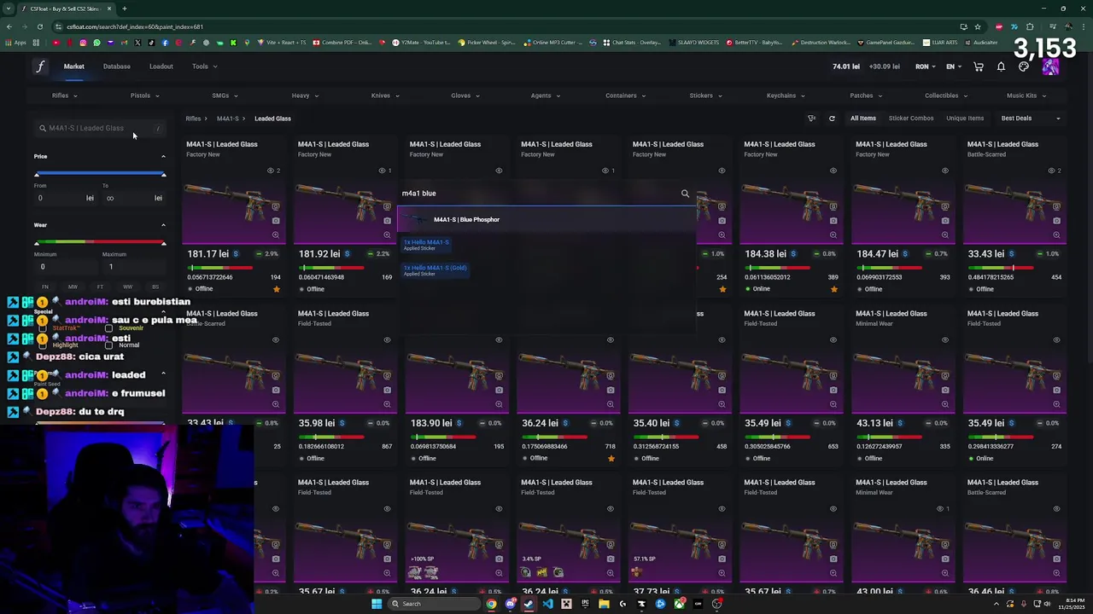Open the Knives category dropdown
Screen dimensions: 1093x614
[385, 96]
